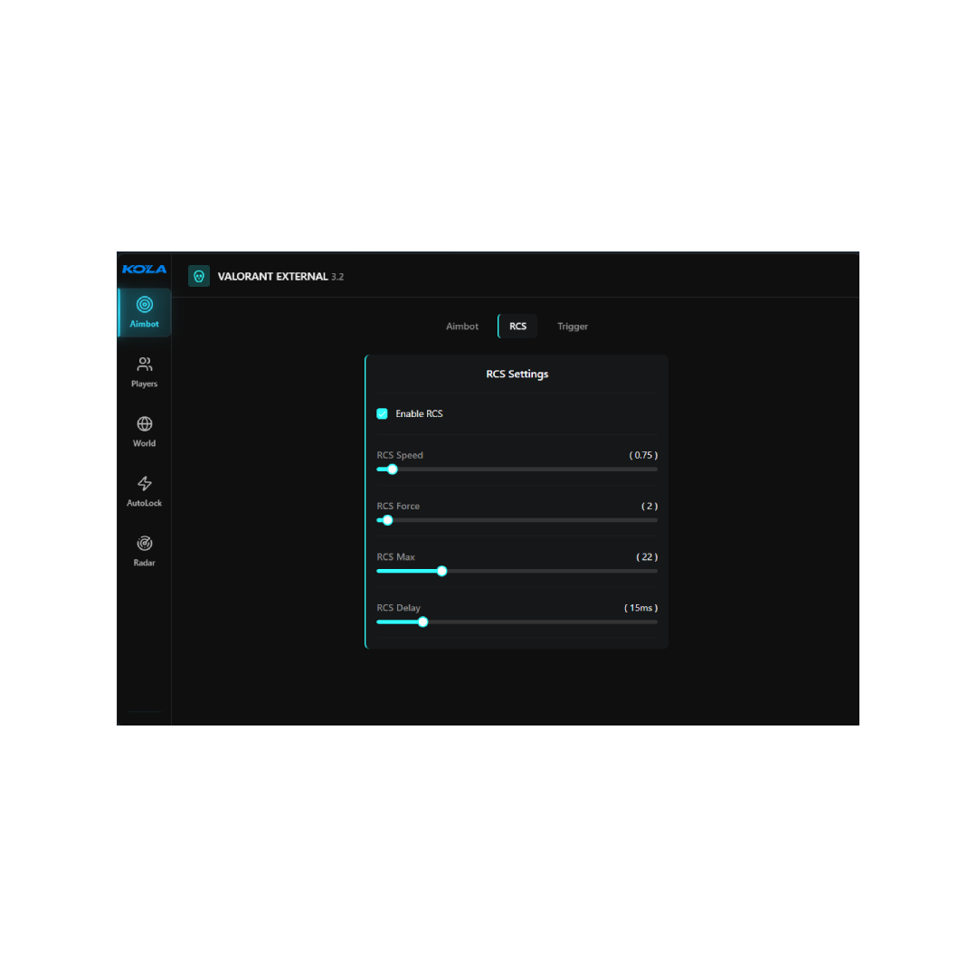Toggle the Enable RCS checkbox
The image size is (977, 977).
(x=382, y=413)
